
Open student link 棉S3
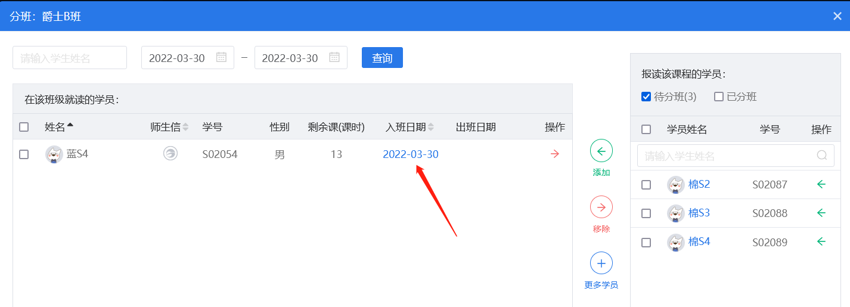tap(699, 213)
